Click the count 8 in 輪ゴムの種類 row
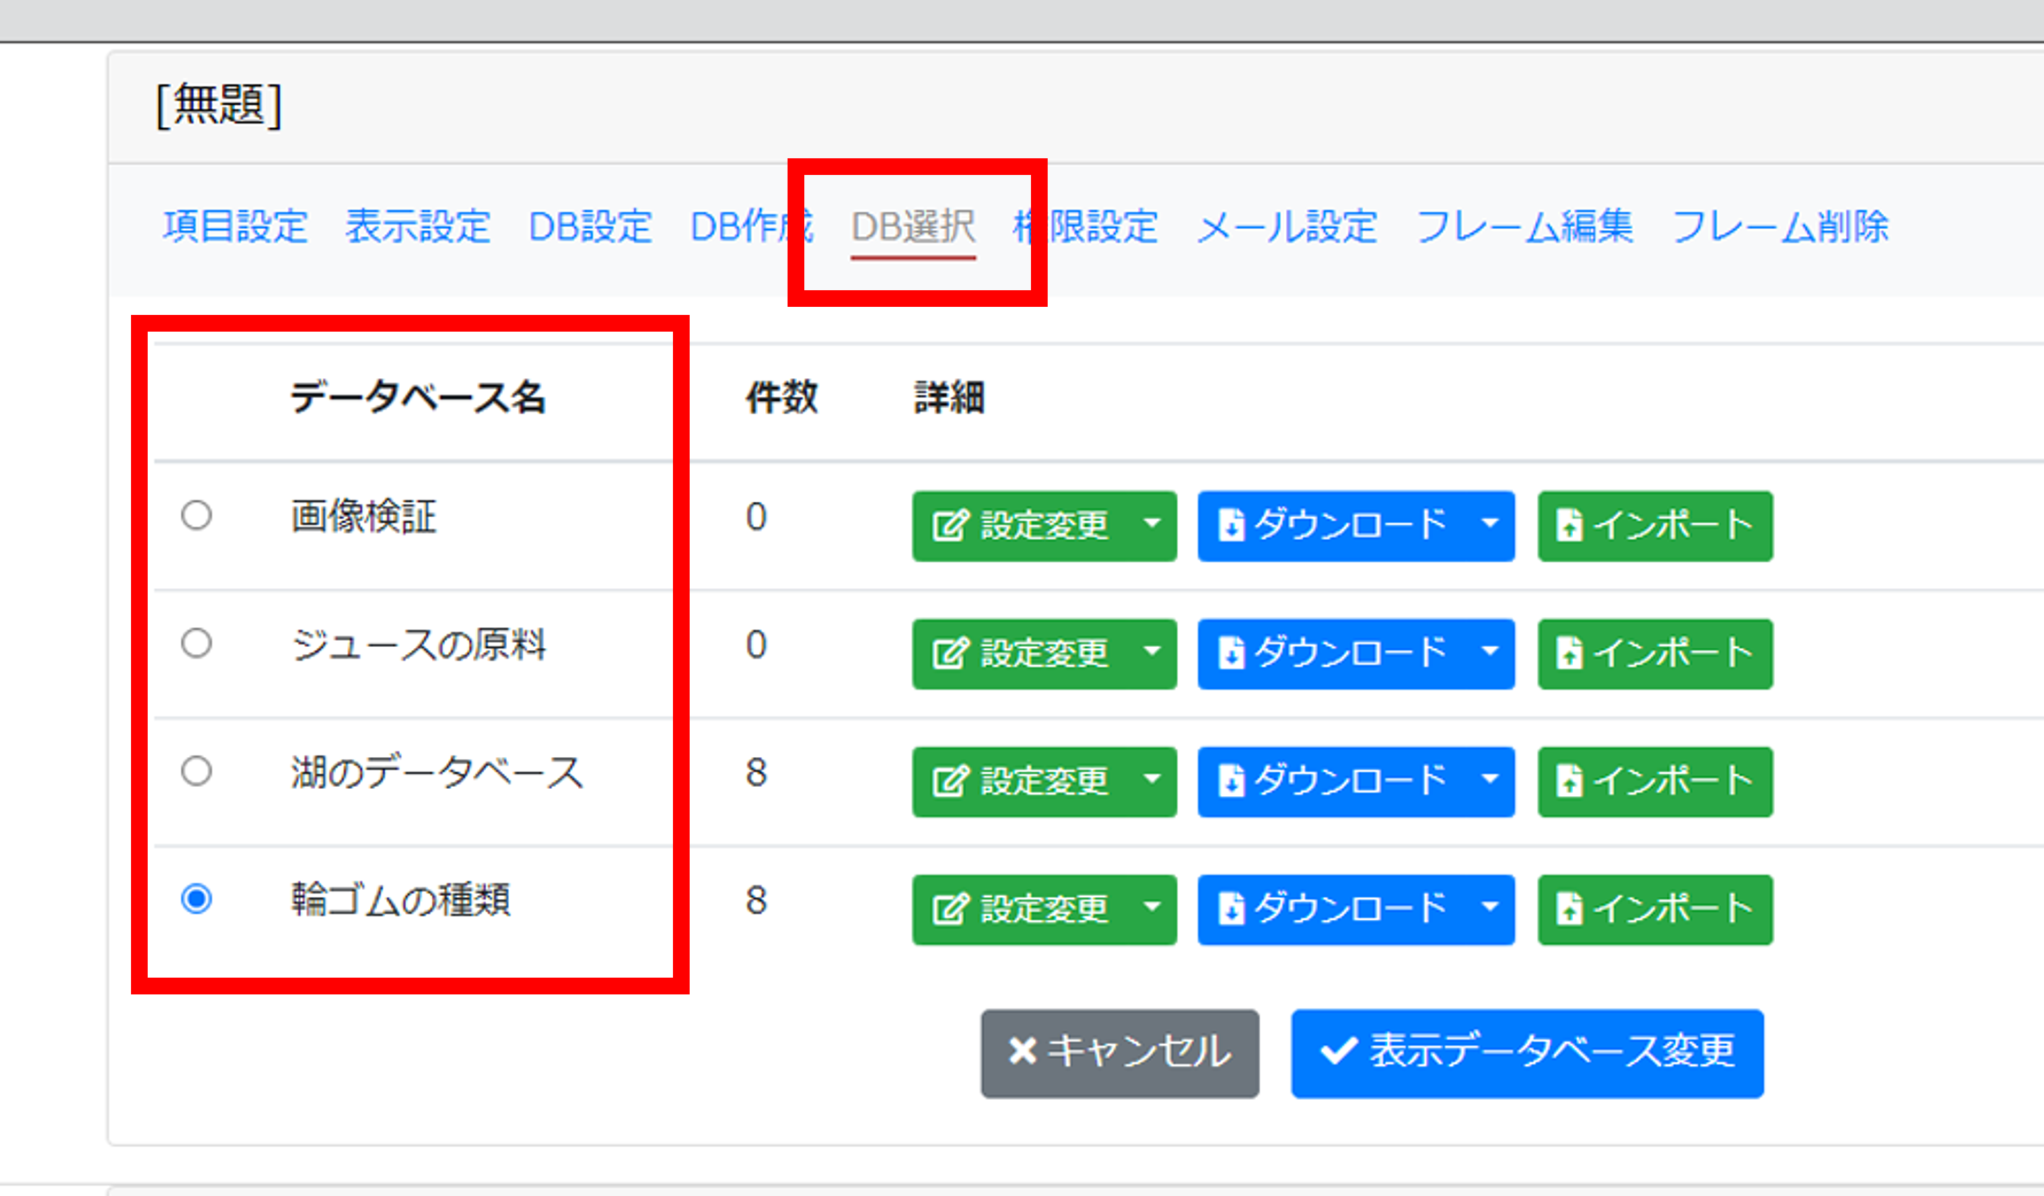 [757, 900]
